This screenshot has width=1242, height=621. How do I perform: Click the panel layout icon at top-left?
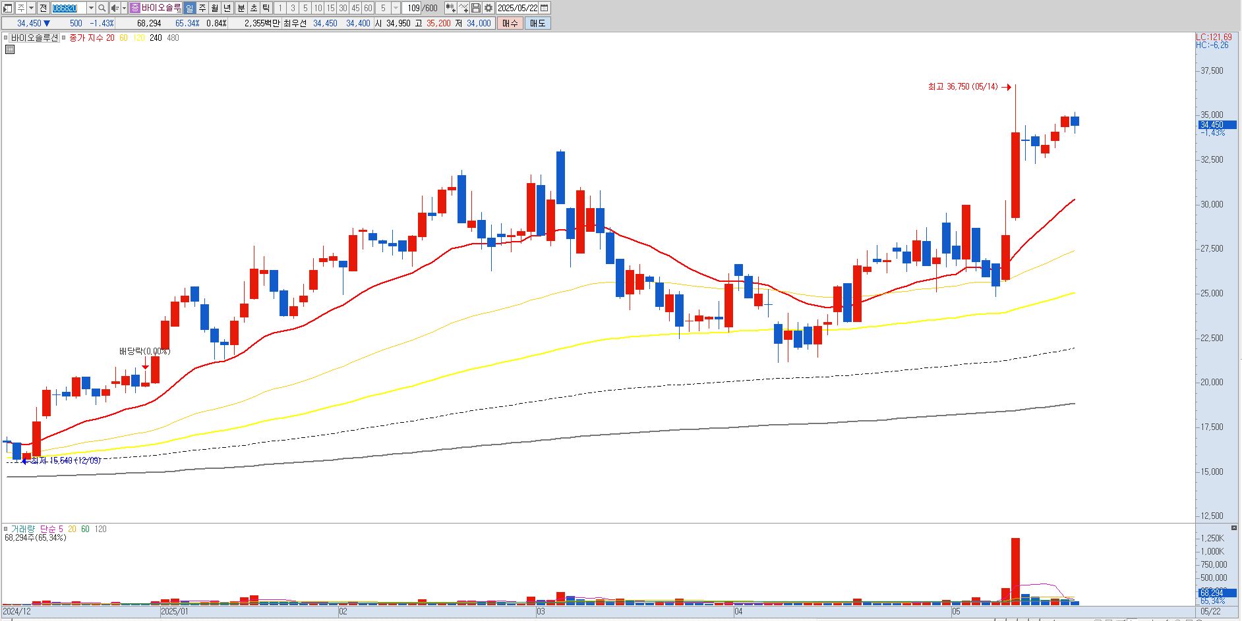pos(7,8)
